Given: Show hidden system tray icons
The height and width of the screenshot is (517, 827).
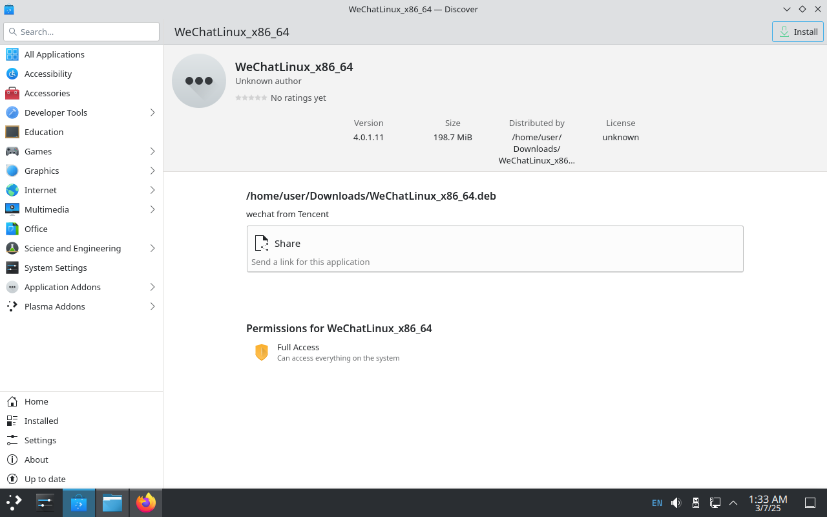Looking at the screenshot, I should (x=733, y=502).
